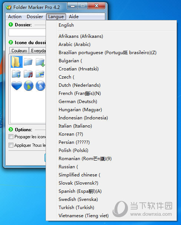Choose Hungarian (Magyar)
This screenshot has width=181, height=225.
click(x=111, y=110)
